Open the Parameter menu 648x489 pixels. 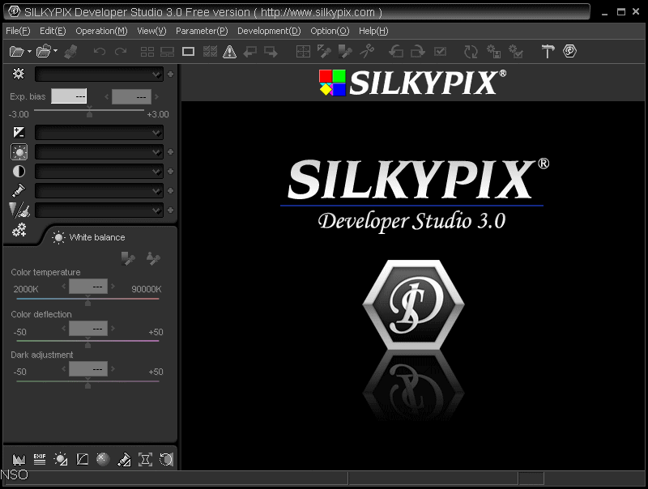pos(202,31)
